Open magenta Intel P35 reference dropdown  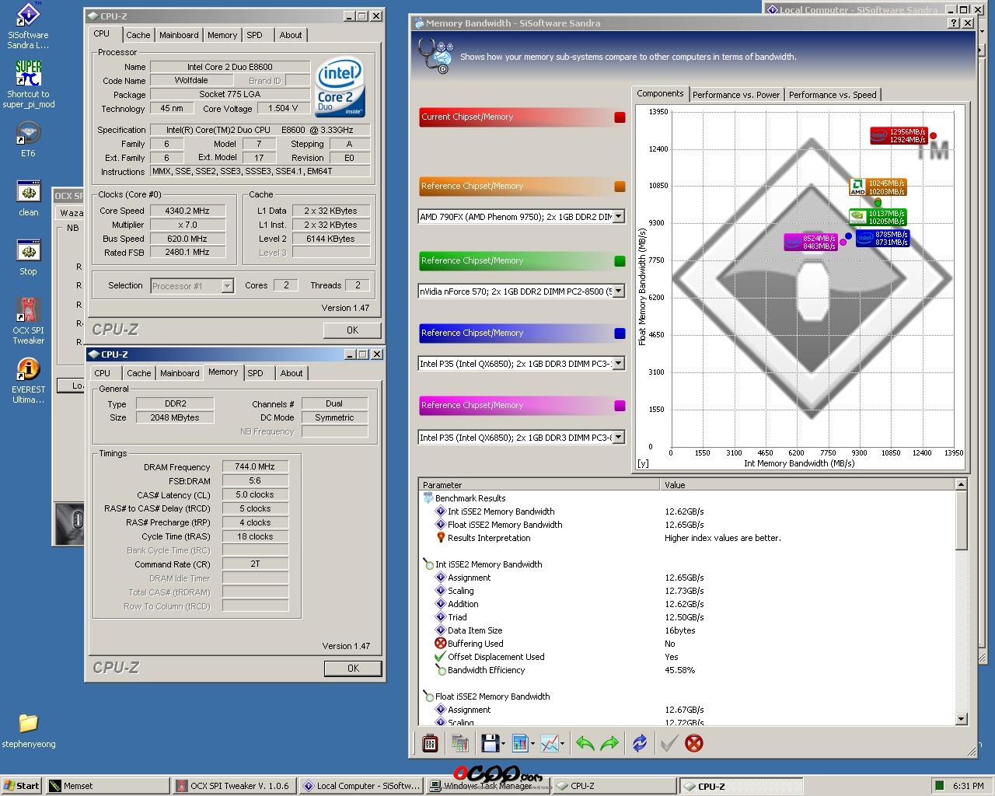click(x=619, y=438)
